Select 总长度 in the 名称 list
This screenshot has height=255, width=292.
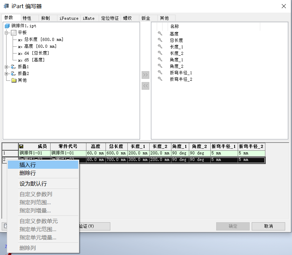pos(176,40)
